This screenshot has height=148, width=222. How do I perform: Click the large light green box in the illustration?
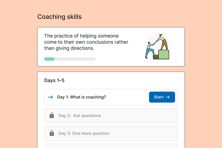click(x=164, y=54)
